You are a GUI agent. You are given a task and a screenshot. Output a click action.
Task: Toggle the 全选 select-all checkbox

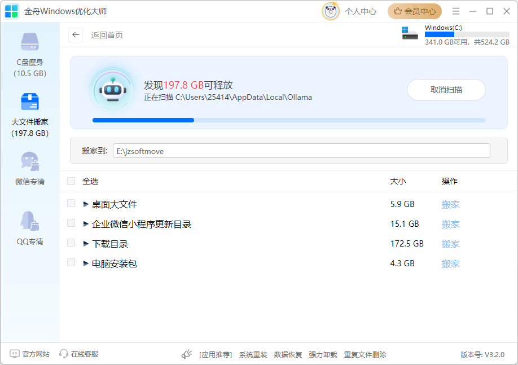[x=71, y=181]
